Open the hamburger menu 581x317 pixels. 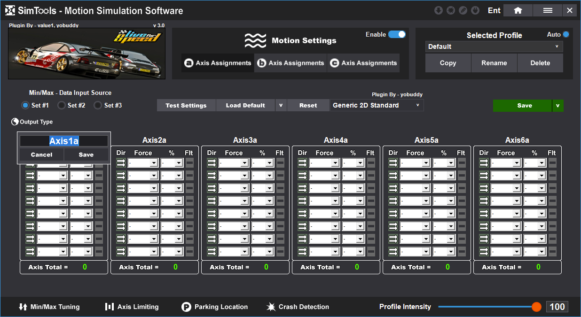[548, 10]
